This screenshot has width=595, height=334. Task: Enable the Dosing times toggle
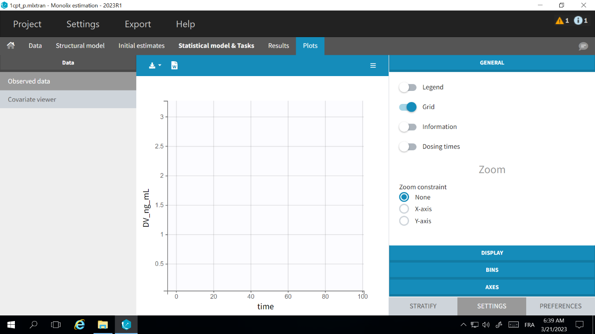pos(408,147)
